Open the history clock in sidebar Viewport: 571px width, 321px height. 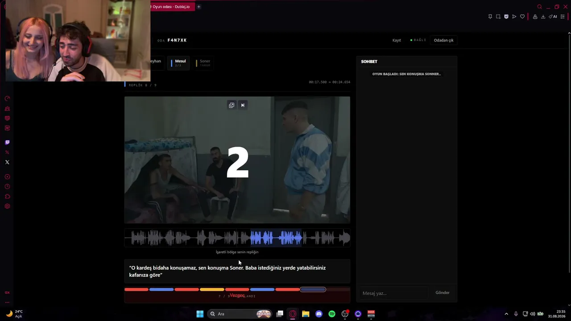(7, 187)
